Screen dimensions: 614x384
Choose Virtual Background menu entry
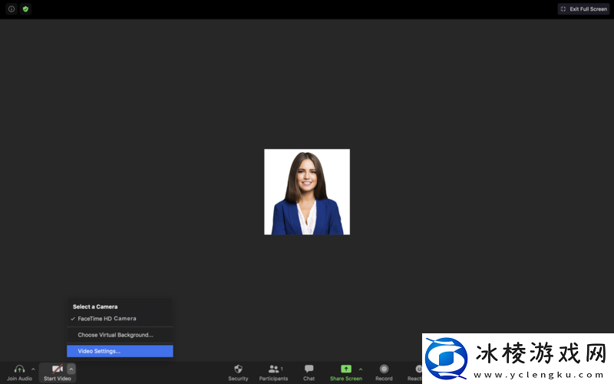(x=115, y=335)
